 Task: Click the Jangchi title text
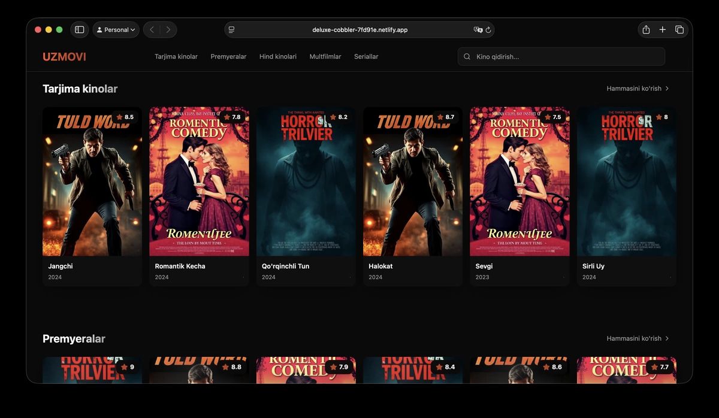click(61, 266)
